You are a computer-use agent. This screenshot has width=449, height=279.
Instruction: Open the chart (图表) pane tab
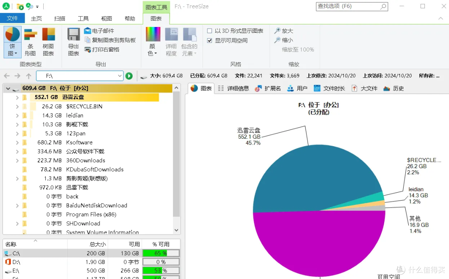[x=201, y=88]
